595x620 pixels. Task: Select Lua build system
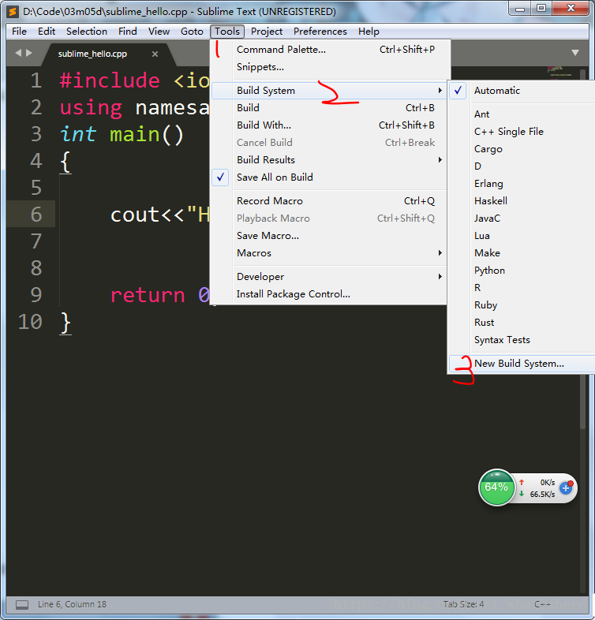point(522,236)
